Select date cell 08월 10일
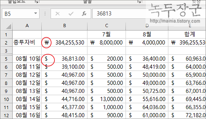The height and width of the screenshot is (119, 206). tap(27, 59)
